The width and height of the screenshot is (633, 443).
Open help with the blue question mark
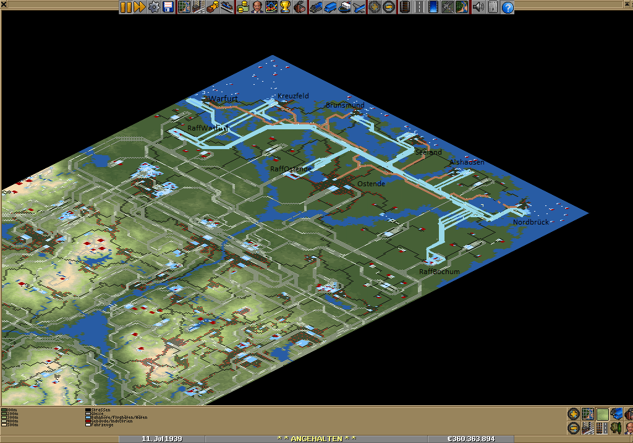[508, 7]
